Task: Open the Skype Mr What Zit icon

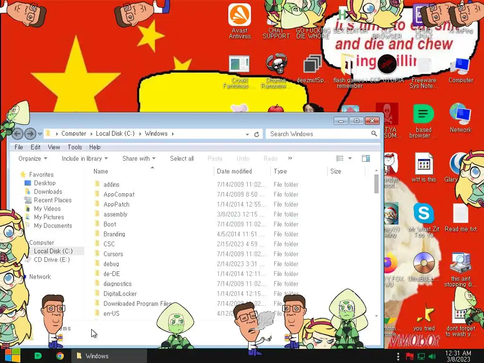Action: pyautogui.click(x=424, y=220)
